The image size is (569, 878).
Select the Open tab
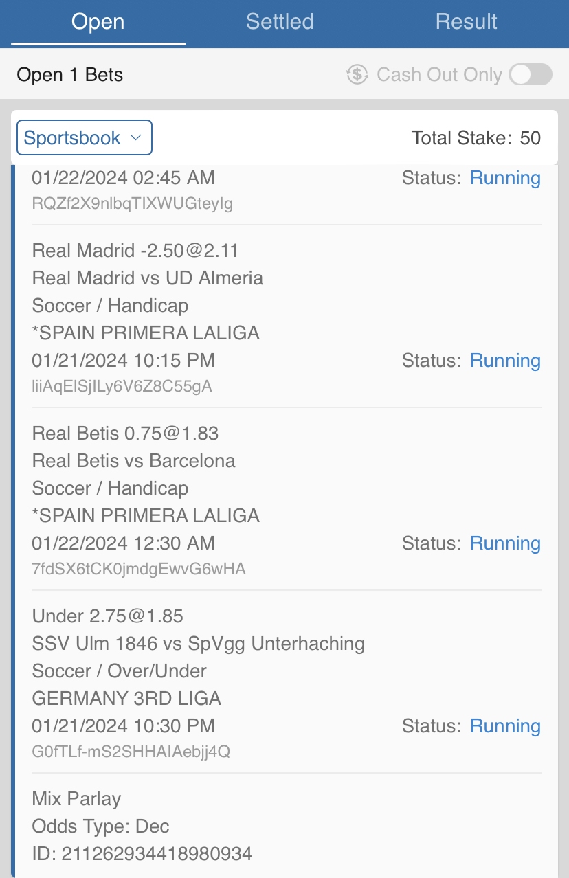tap(98, 21)
